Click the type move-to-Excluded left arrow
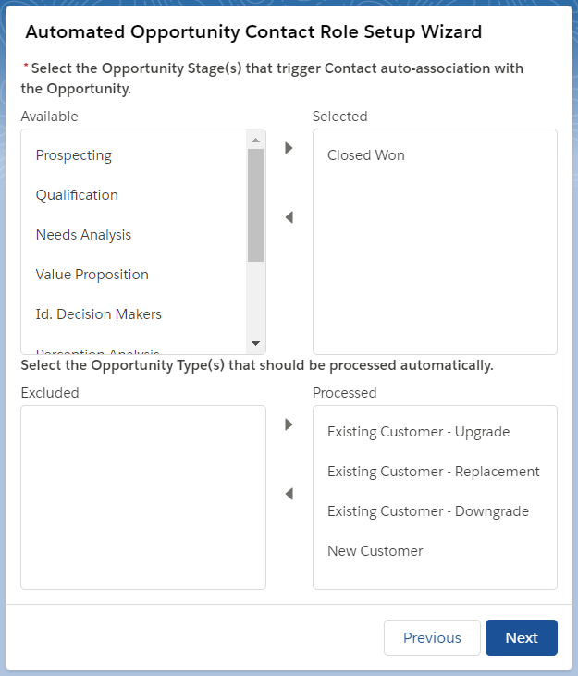Viewport: 578px width, 676px height. (x=289, y=494)
